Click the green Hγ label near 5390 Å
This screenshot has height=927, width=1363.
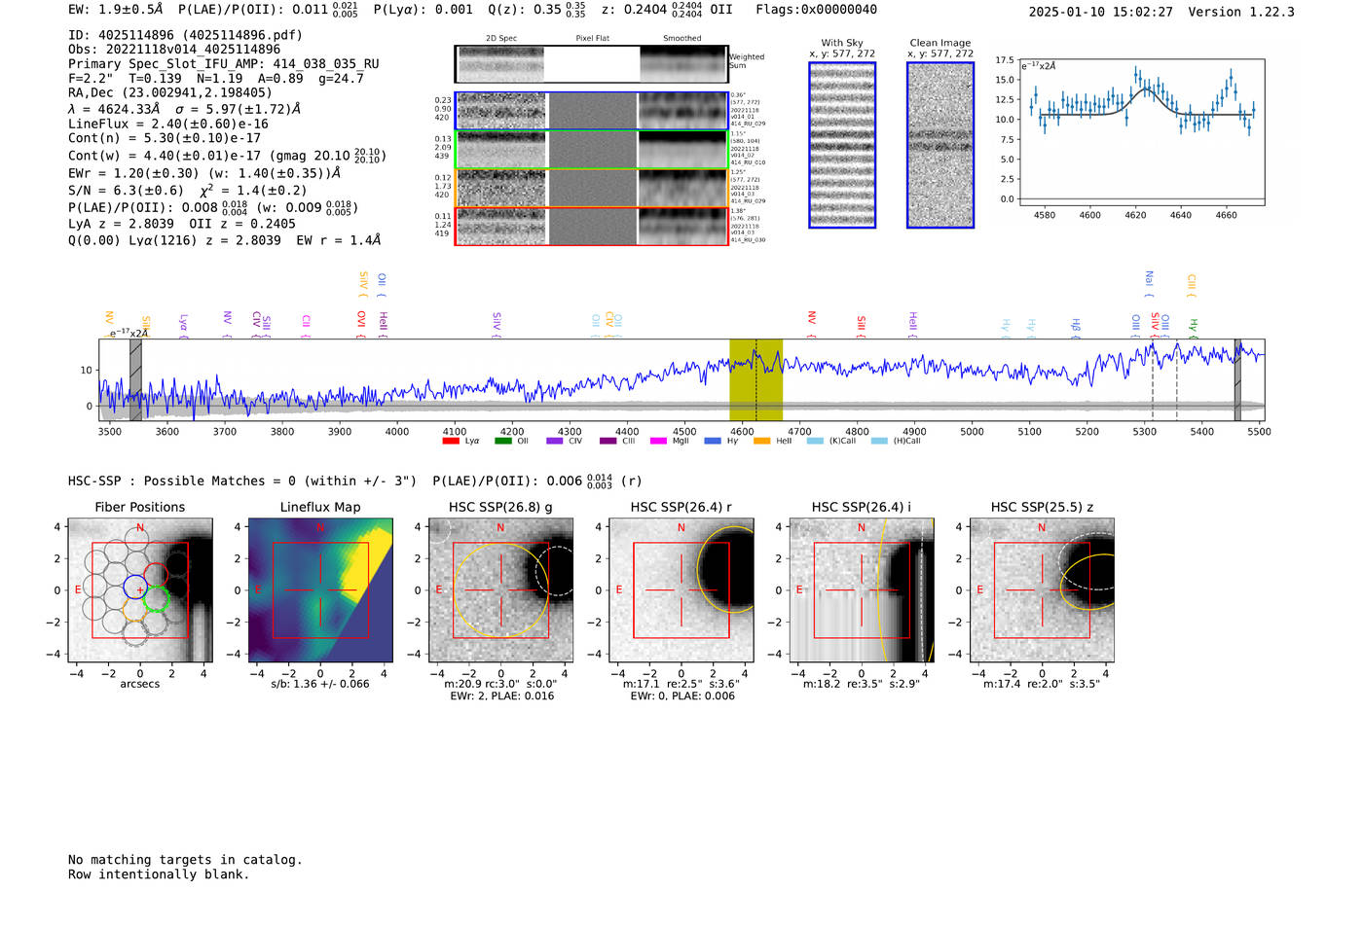click(1193, 327)
